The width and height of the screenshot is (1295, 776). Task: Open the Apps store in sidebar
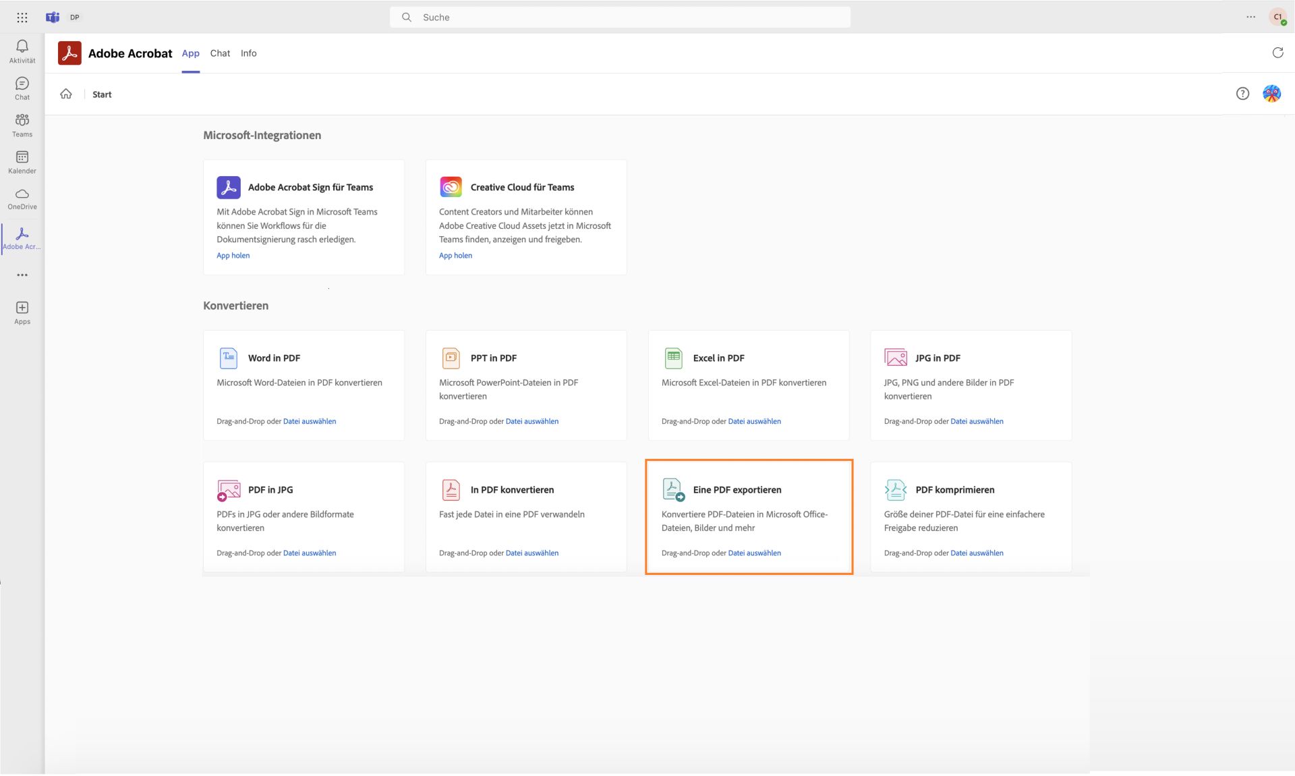pyautogui.click(x=22, y=313)
